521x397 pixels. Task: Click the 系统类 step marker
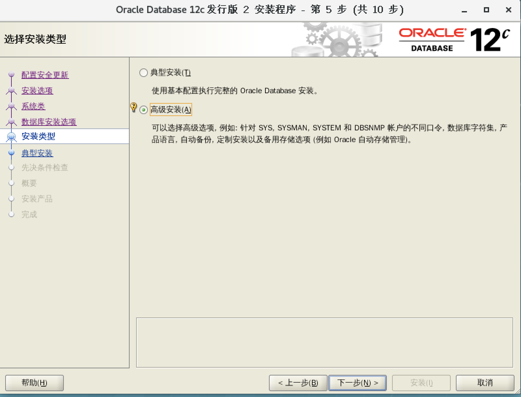point(11,106)
